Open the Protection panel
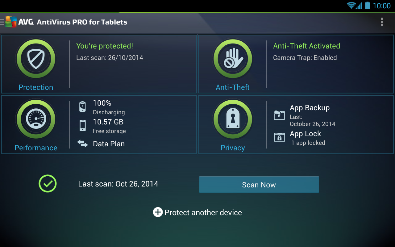The width and height of the screenshot is (395, 247). 99,64
